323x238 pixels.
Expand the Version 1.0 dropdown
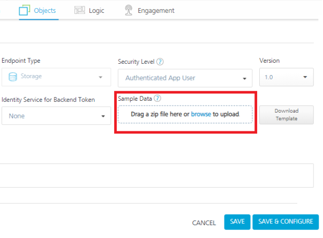point(286,77)
